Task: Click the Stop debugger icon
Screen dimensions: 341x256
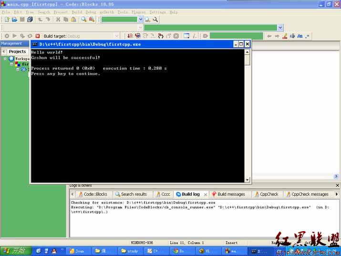Action: 176,36
